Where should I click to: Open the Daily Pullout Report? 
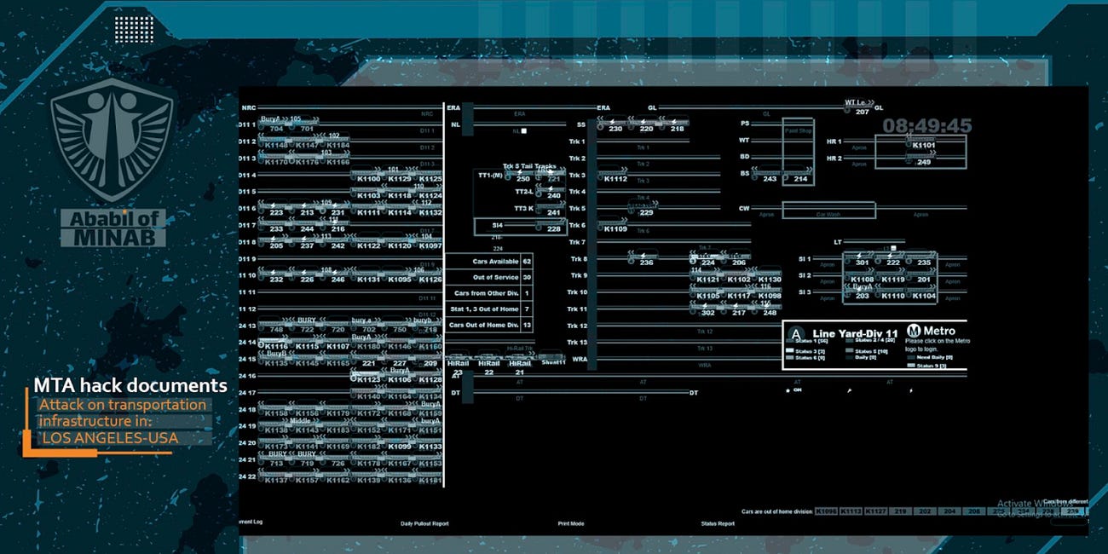click(424, 523)
